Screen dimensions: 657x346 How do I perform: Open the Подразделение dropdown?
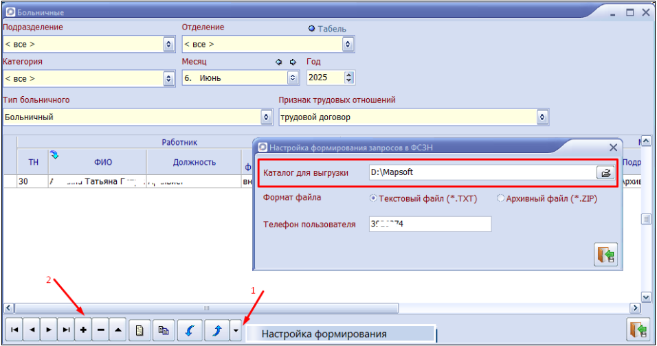coord(169,45)
